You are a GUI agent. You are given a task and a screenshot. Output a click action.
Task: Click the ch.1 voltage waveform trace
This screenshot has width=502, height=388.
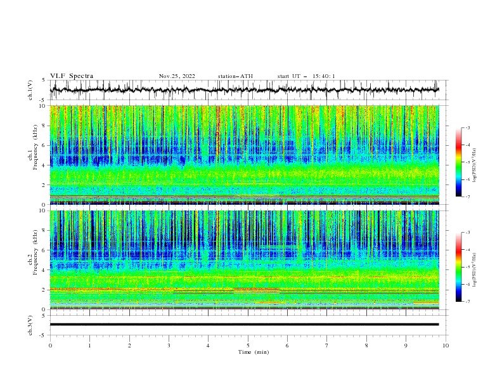(x=244, y=90)
